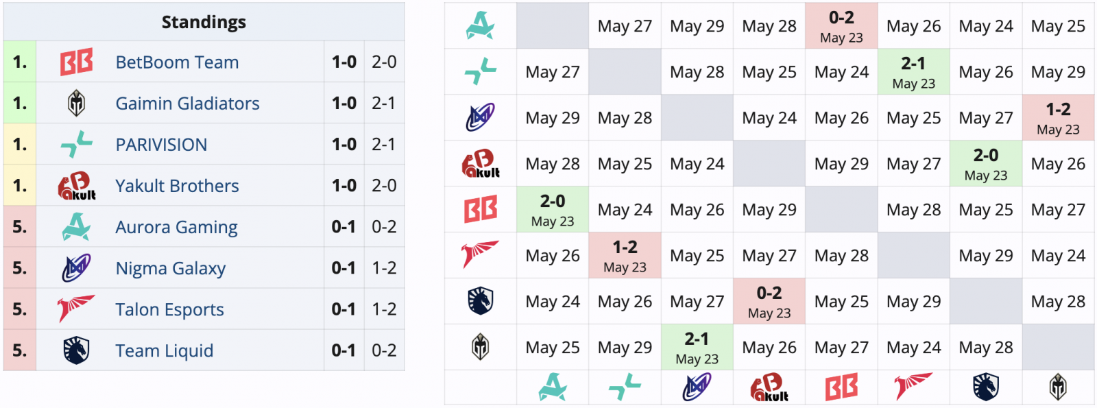
Task: Click the Nigma Galaxy logo in standings
Action: tap(76, 268)
